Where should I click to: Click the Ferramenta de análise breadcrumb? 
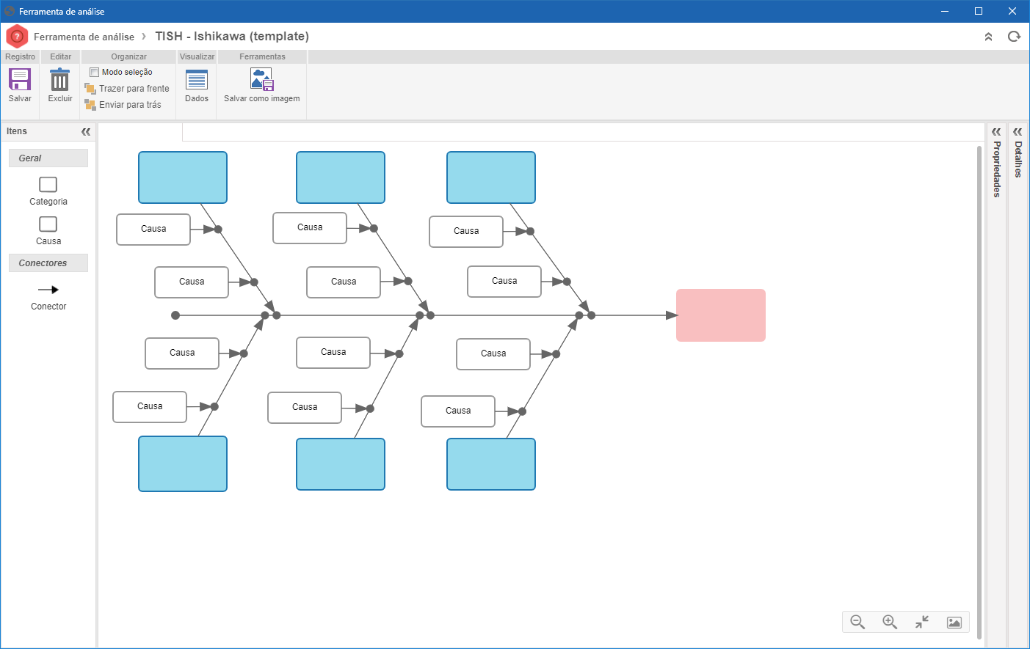(84, 37)
